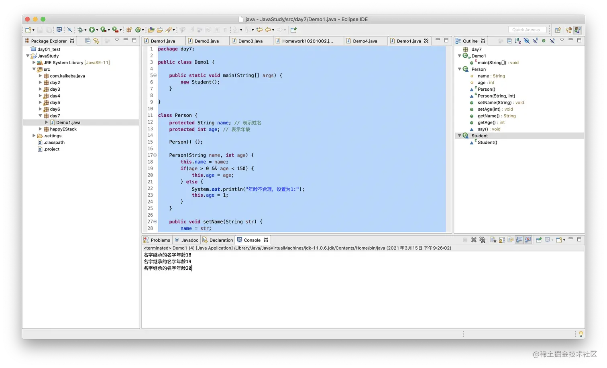
Task: Toggle Hide Static Members in Outline
Action: (x=535, y=41)
